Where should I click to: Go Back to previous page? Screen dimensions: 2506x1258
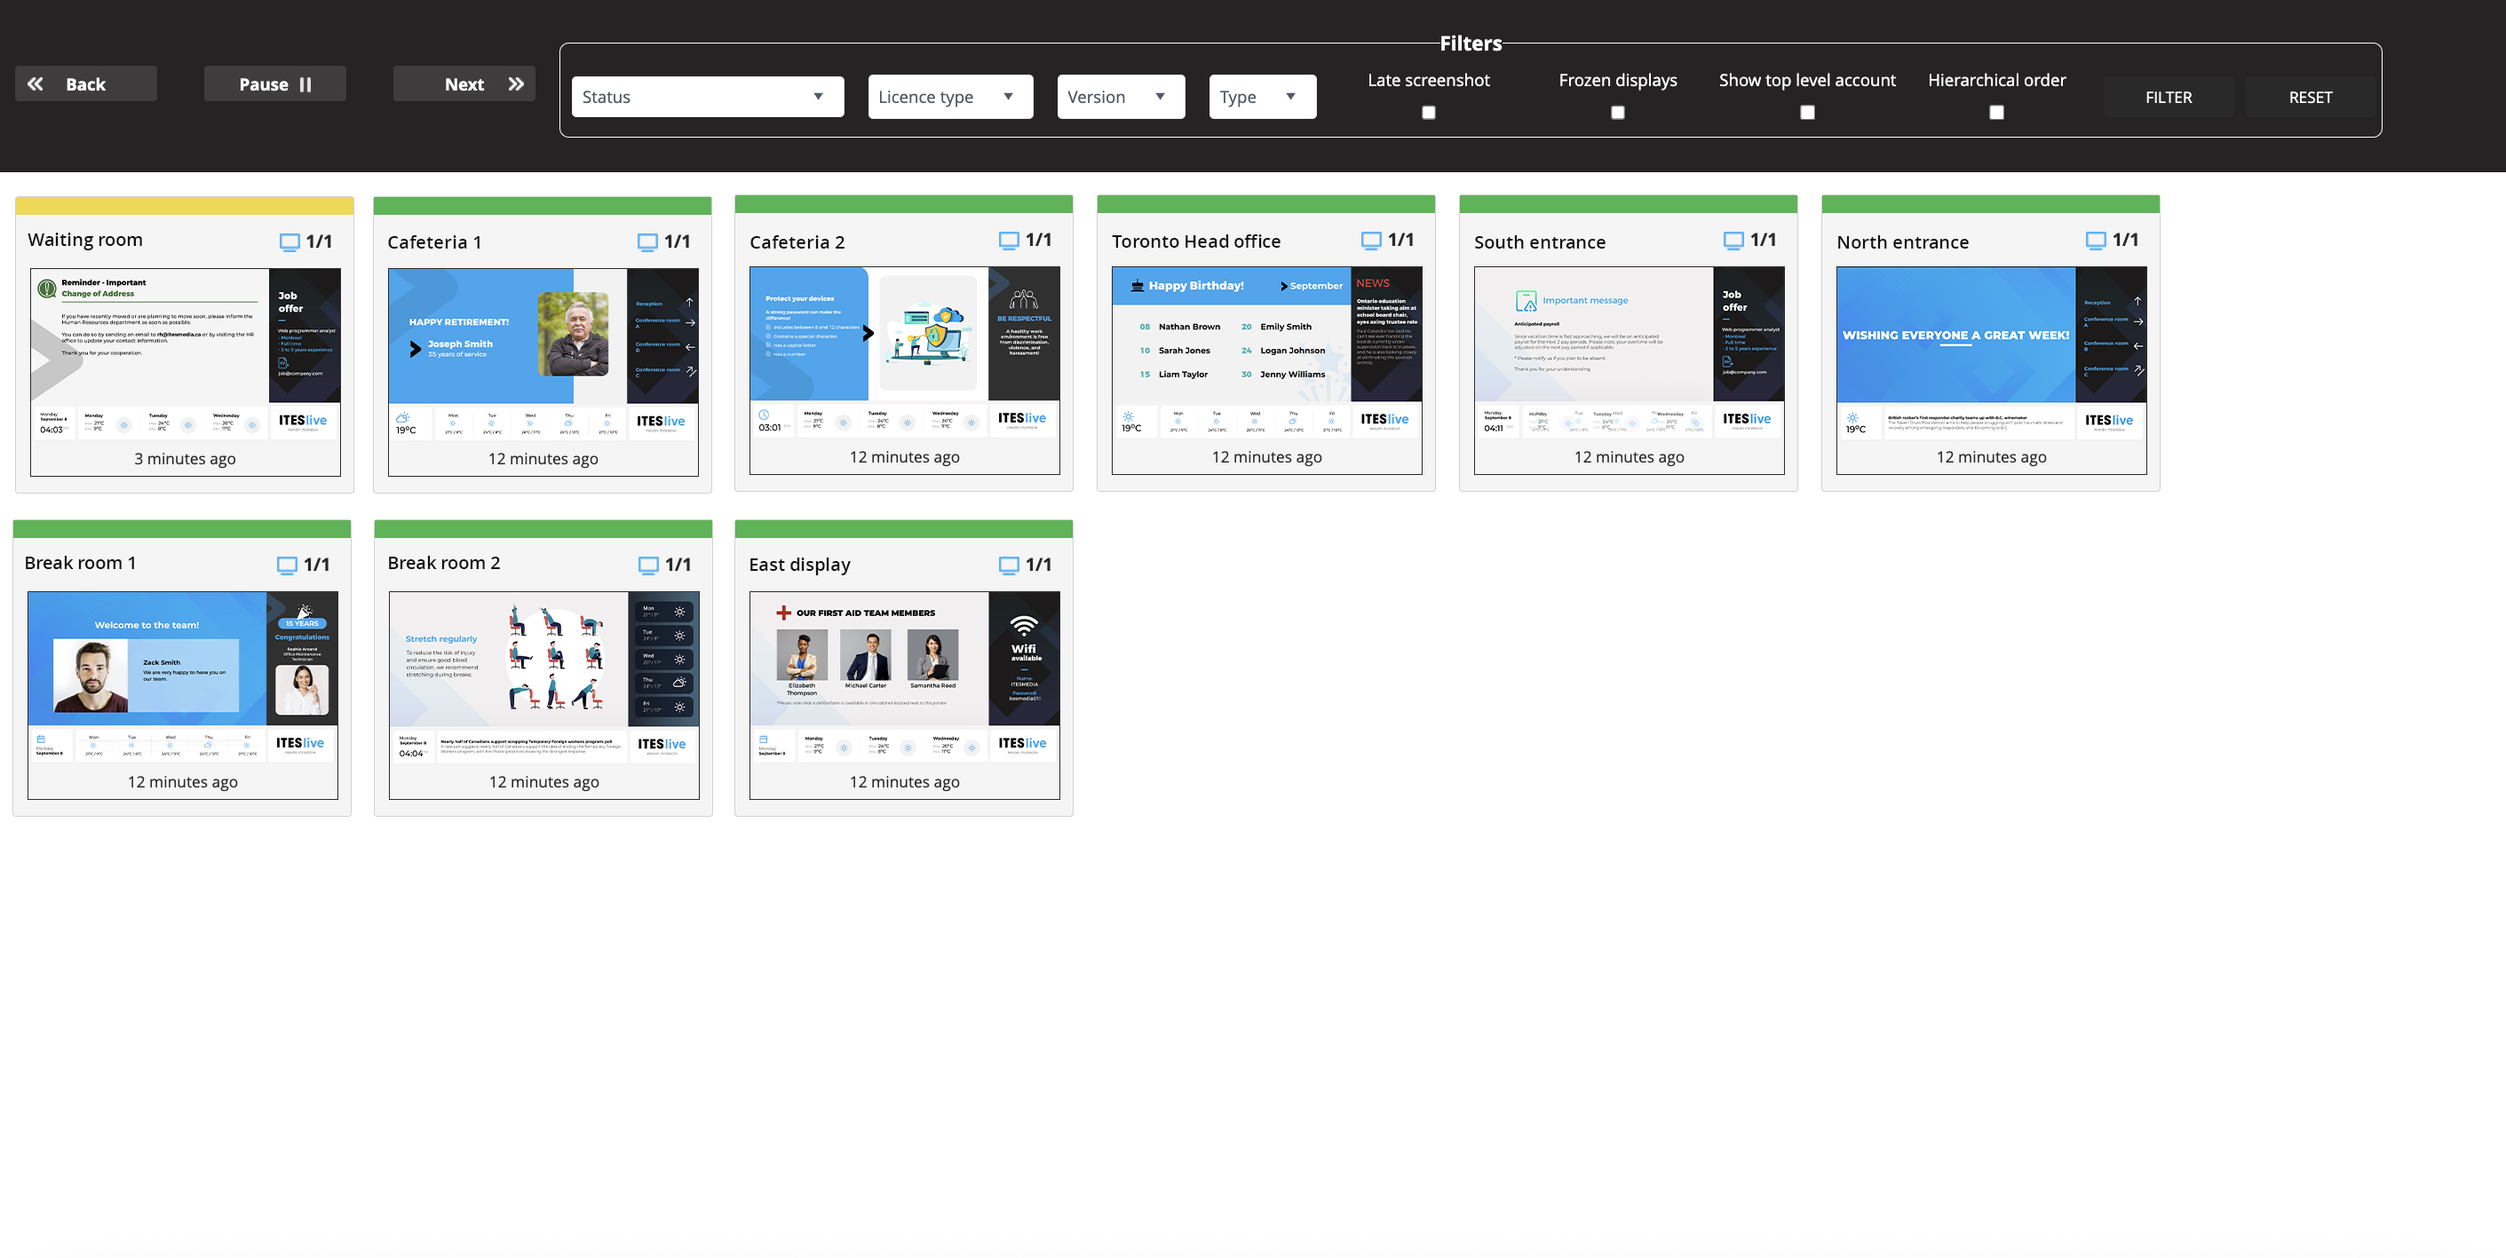tap(85, 84)
